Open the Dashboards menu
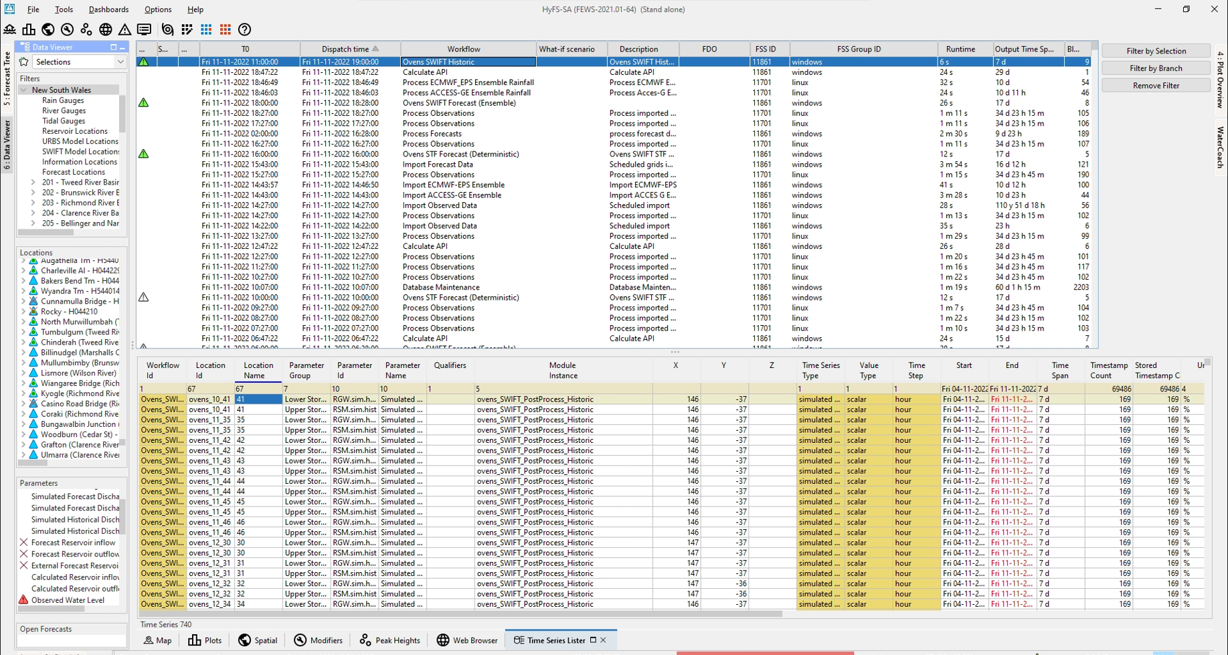Screen dimensions: 1228x655 pyautogui.click(x=108, y=9)
